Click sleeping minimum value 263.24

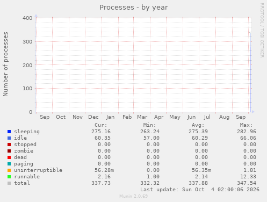pyautogui.click(x=150, y=132)
